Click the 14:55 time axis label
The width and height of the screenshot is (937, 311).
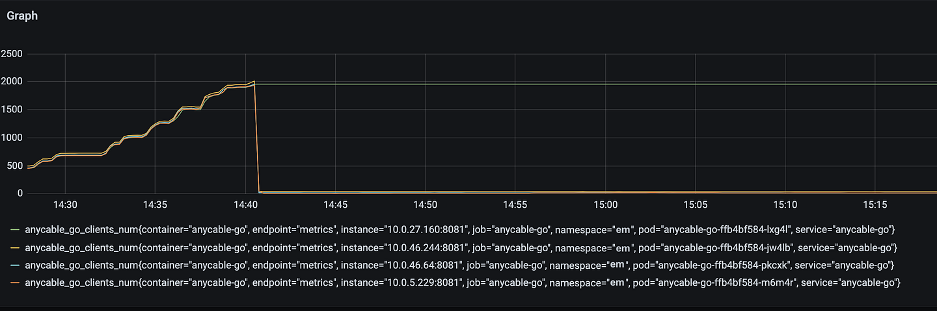tap(515, 205)
